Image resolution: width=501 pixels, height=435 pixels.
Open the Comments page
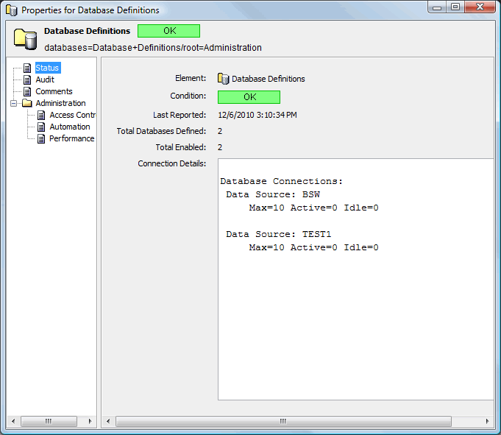coord(54,91)
